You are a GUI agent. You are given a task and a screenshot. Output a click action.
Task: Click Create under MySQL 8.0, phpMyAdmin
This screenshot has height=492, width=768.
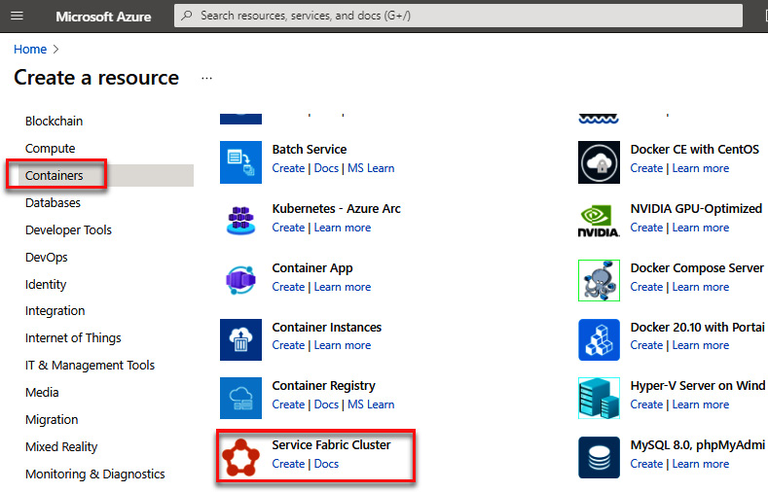646,464
